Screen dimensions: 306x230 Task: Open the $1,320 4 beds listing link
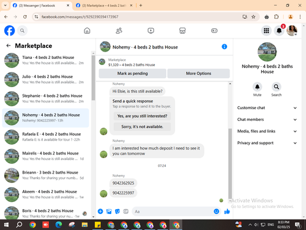132,65
